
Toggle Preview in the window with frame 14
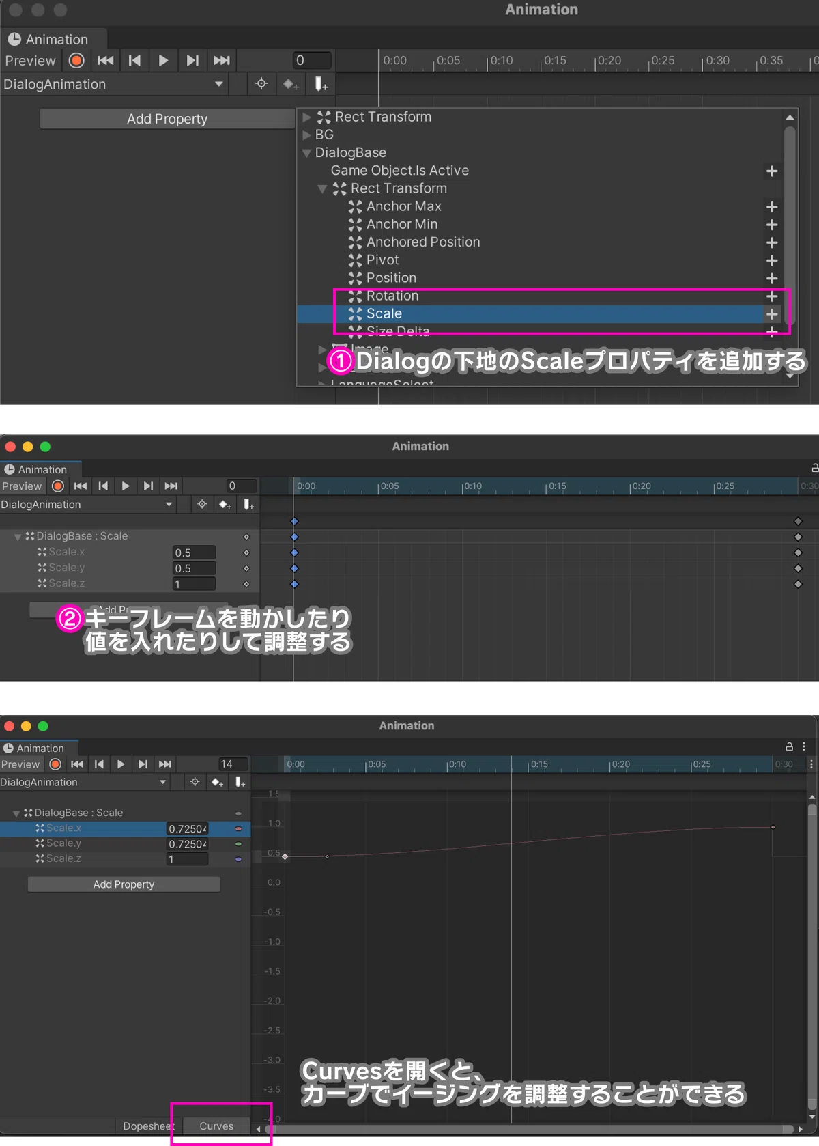click(20, 764)
